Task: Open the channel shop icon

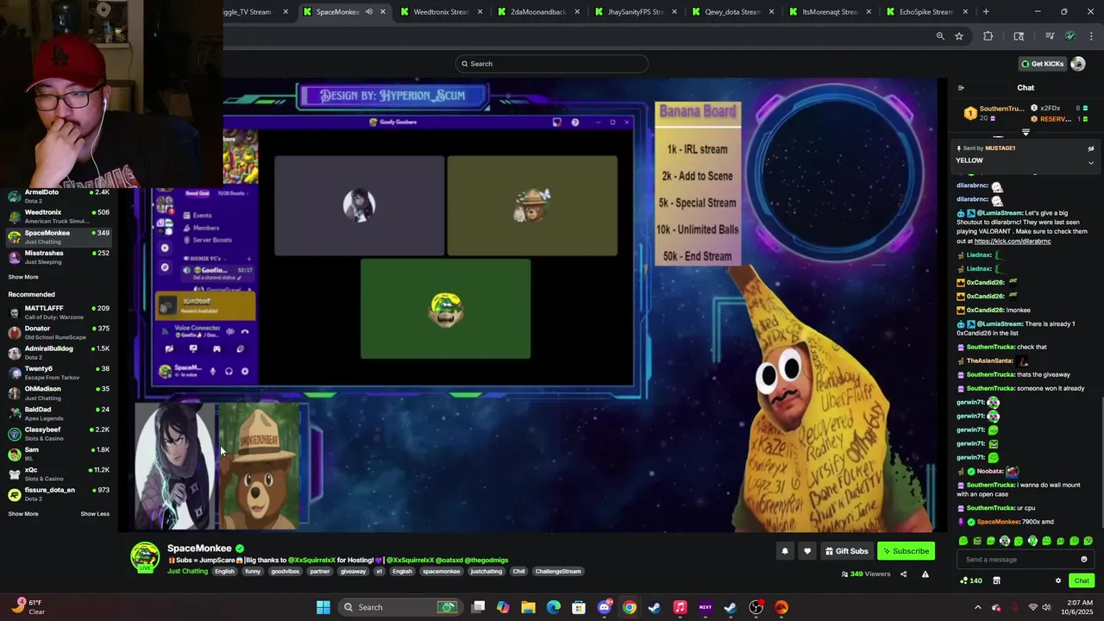Action: coord(996,580)
